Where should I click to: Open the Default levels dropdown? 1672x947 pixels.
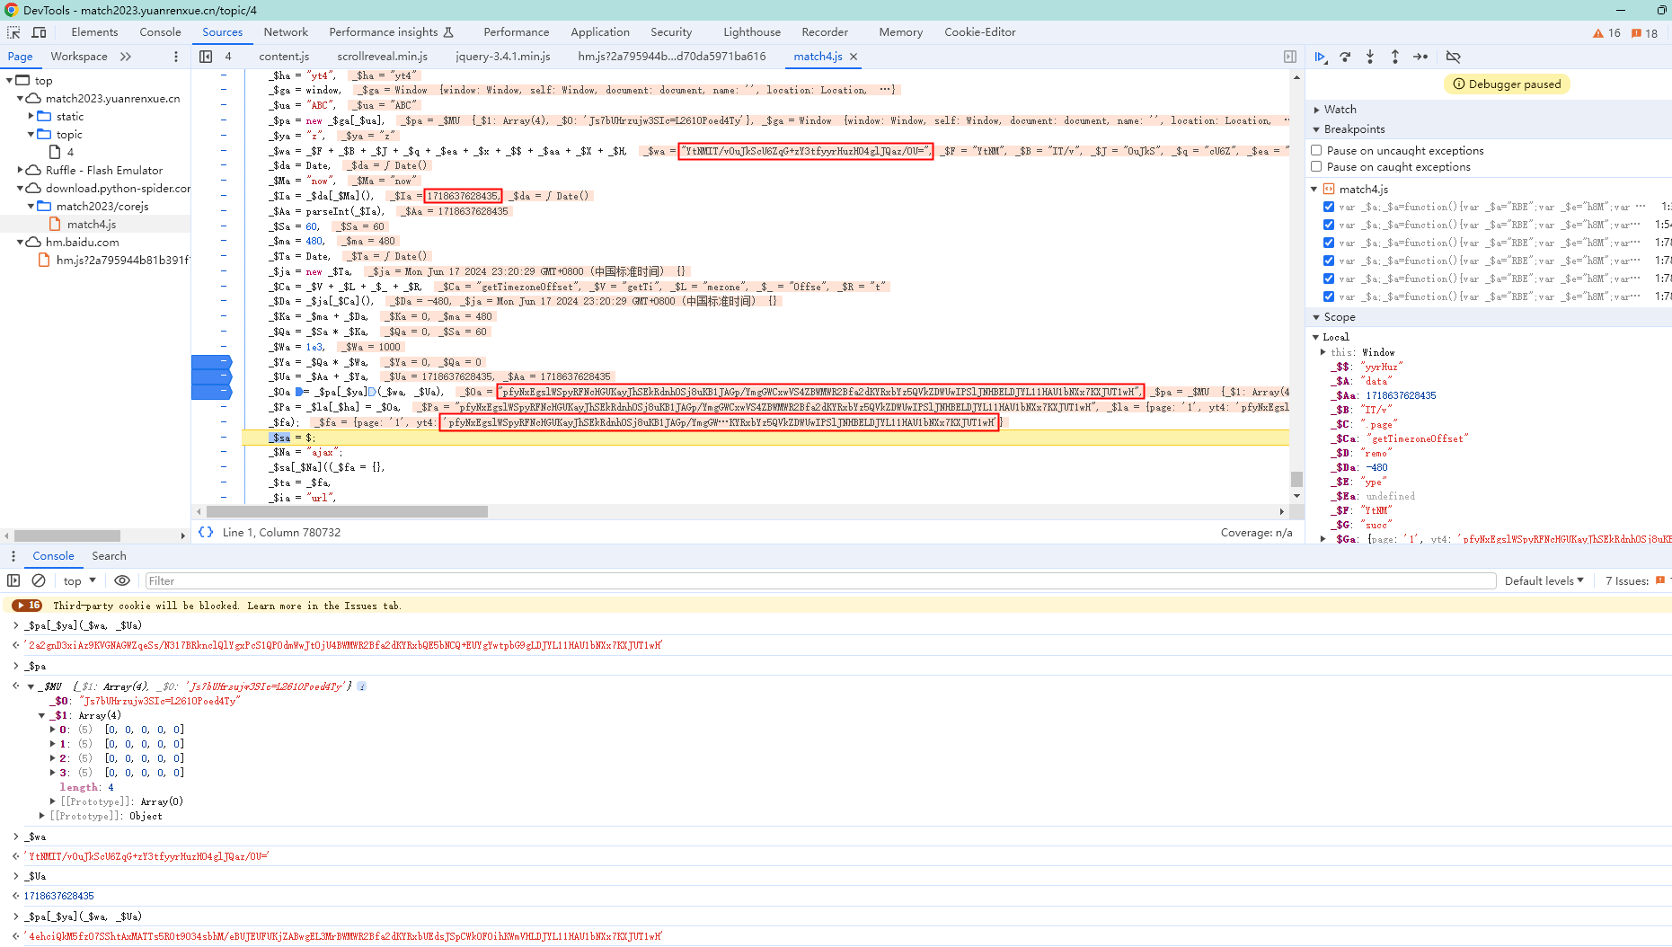1544,581
